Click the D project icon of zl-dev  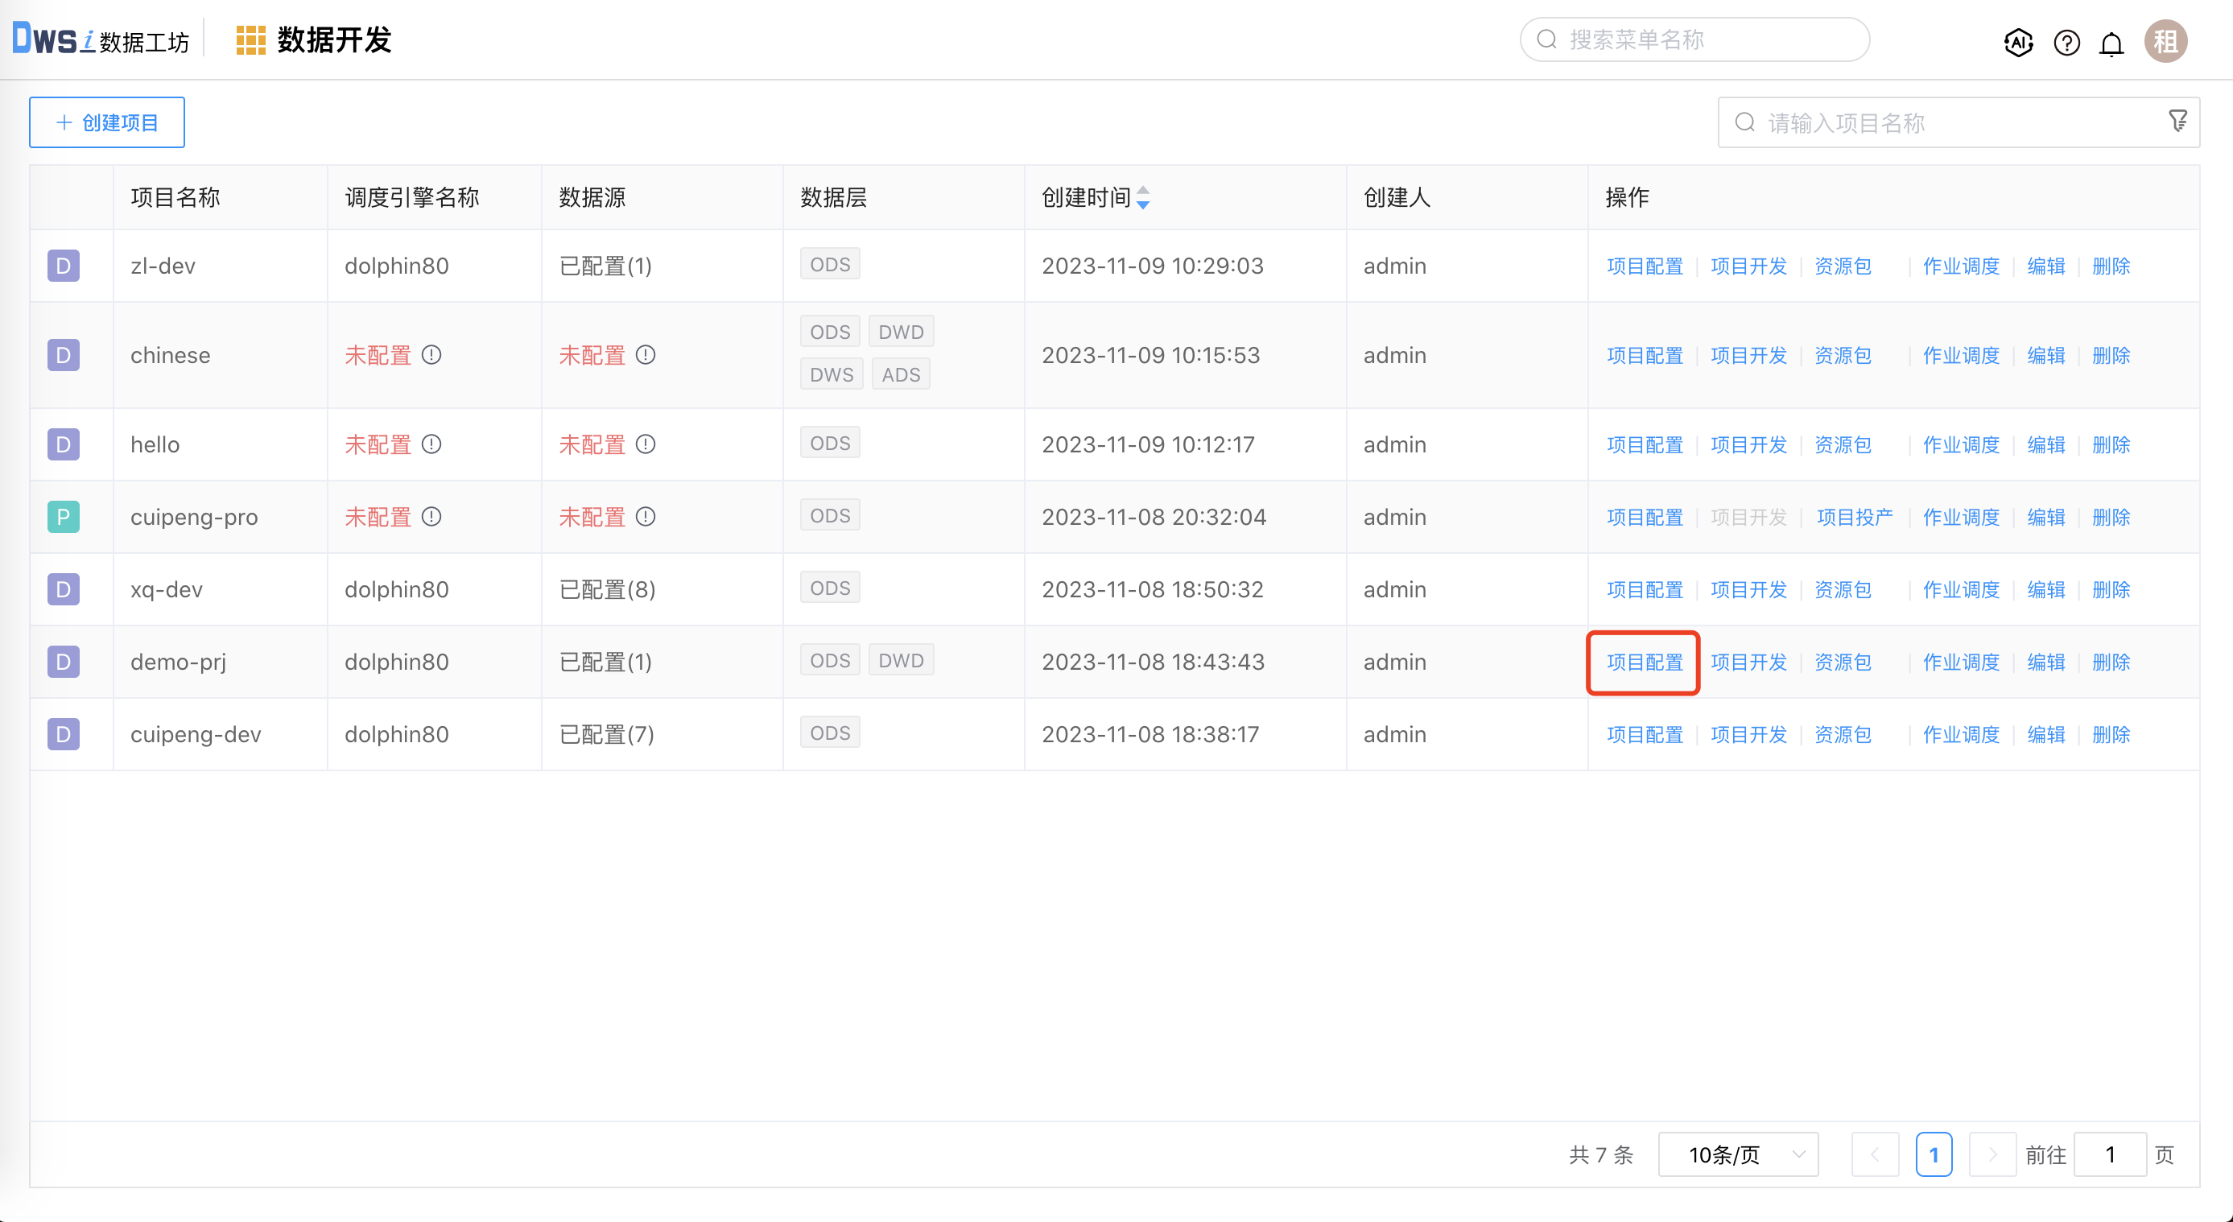61,266
